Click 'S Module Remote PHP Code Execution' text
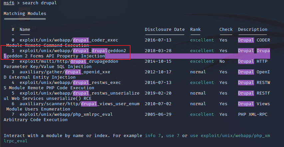284x147 pixels. (x=49, y=88)
